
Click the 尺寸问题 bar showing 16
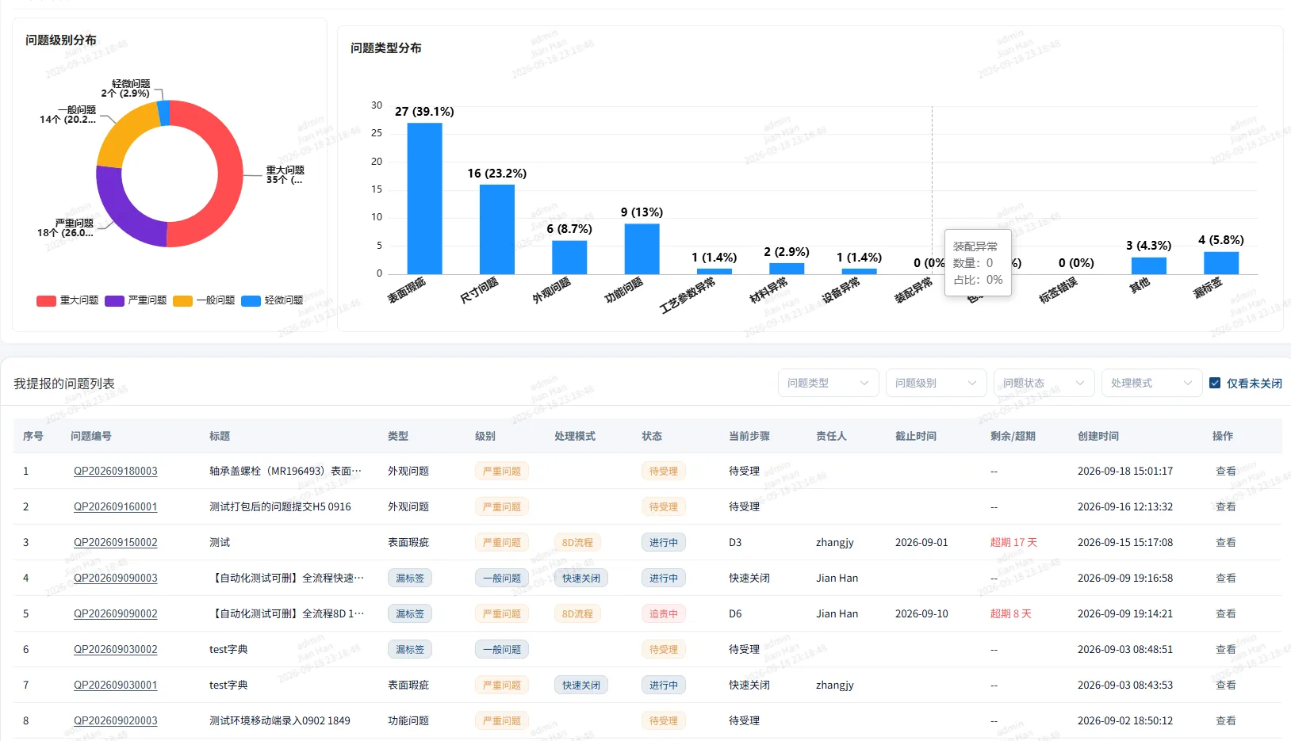(x=497, y=229)
